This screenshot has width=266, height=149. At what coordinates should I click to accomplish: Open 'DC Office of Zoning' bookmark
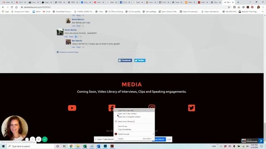[x=114, y=12]
